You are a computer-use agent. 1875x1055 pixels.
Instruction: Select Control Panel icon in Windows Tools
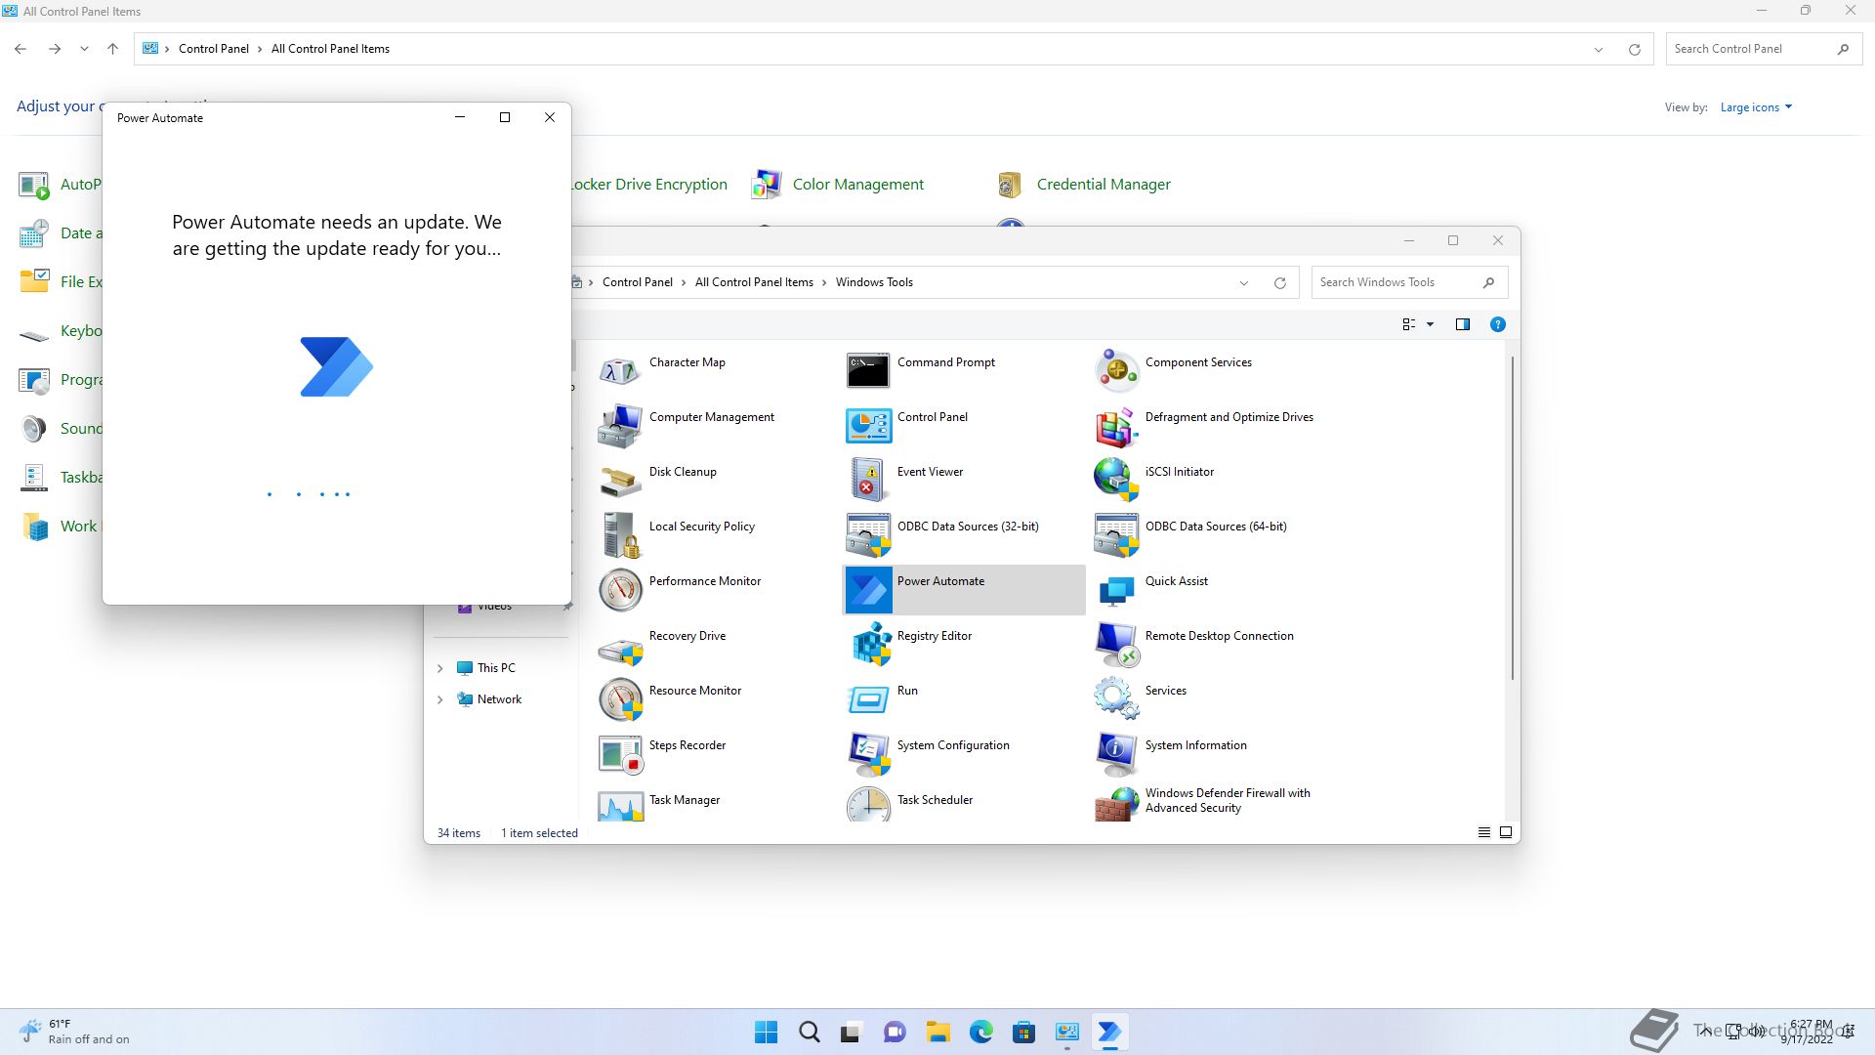[x=868, y=425]
